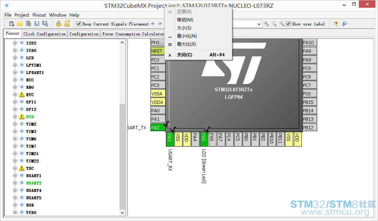
Task: Switch to the Configuration tab
Action: 84,34
